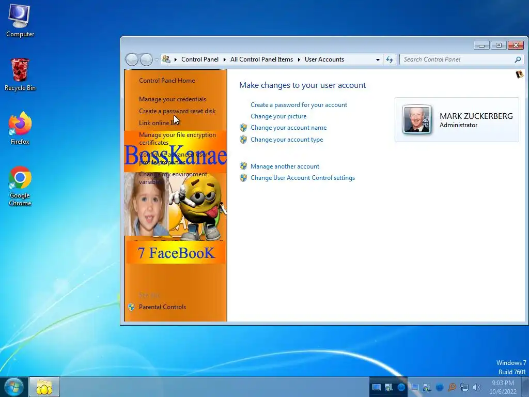Open the Windows Start orb
529x397 pixels.
(13, 387)
